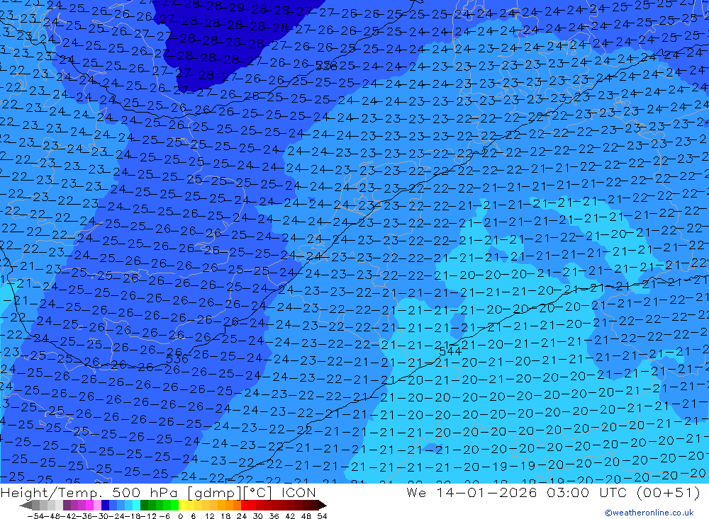Click the '[gdmp]' unit label in title

coord(214,492)
